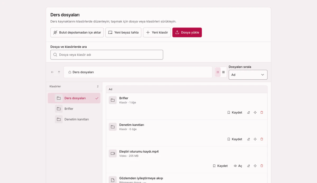Rename Denetim kanıtları with pencil icon
Image resolution: width=317 pixels, height=183 pixels.
coord(249,139)
